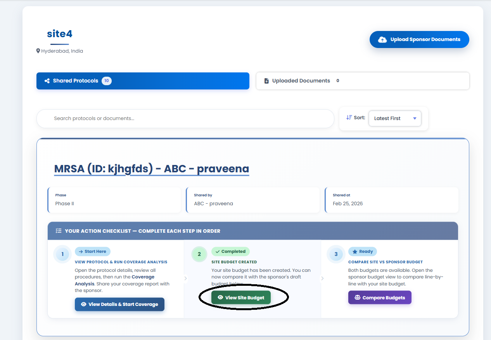Click the Compare Budgets button

[x=380, y=297]
